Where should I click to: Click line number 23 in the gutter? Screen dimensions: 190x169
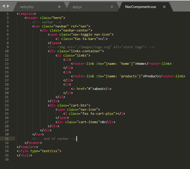click(x=7, y=105)
